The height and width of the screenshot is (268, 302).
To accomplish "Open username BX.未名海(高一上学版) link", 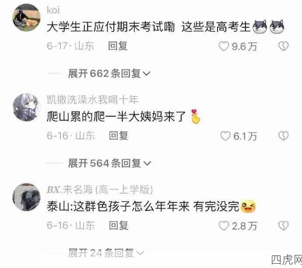I will (100, 189).
